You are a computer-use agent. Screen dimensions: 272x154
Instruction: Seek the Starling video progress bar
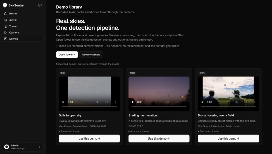pyautogui.click(x=159, y=107)
